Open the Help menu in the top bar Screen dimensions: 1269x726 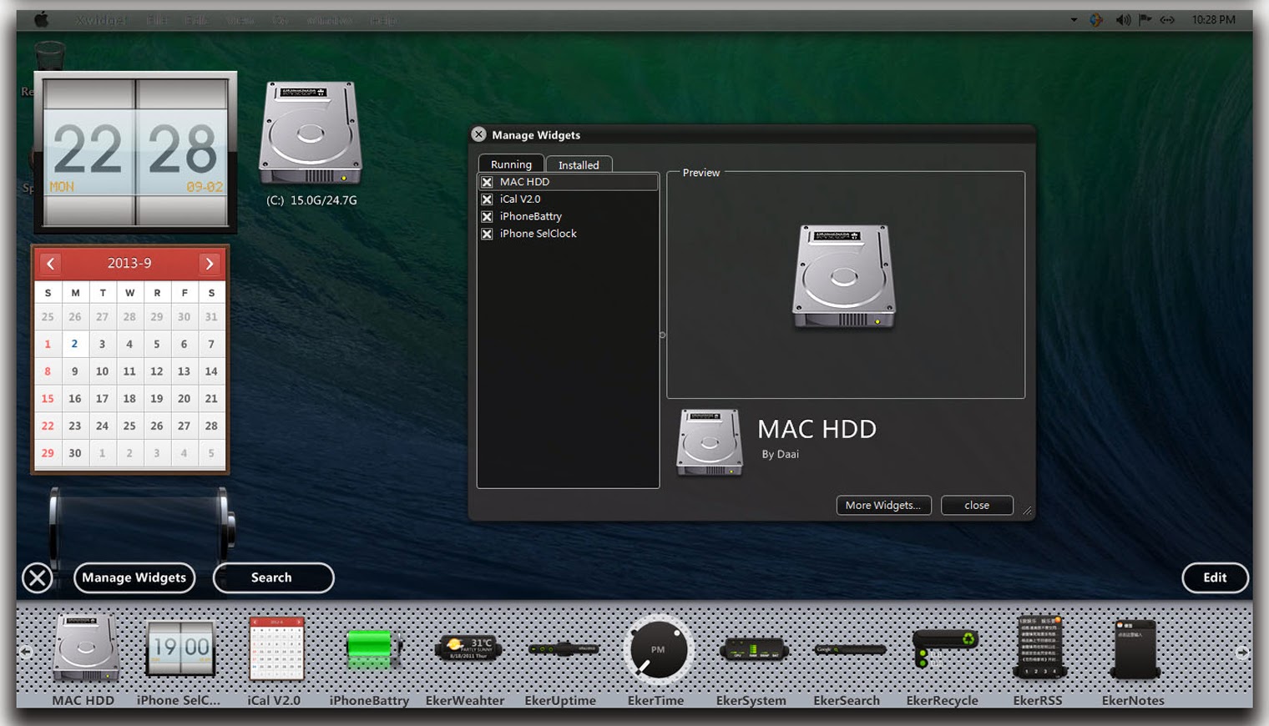(x=384, y=20)
